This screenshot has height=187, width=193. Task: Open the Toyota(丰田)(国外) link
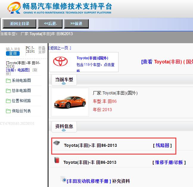(92, 58)
